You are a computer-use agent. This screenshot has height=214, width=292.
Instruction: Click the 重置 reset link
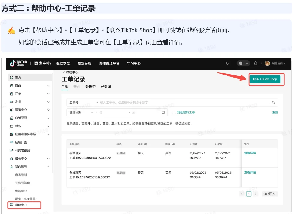click(275, 112)
